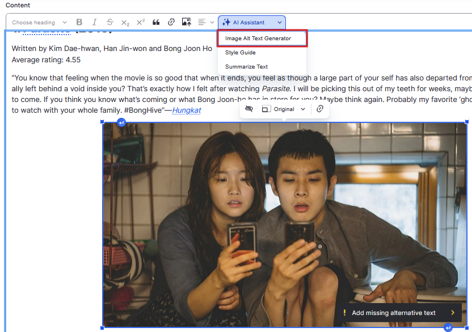Click the Average rating: 4.55 text

[x=46, y=60]
